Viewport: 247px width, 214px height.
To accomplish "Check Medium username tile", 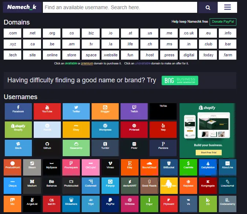I will [32, 186].
